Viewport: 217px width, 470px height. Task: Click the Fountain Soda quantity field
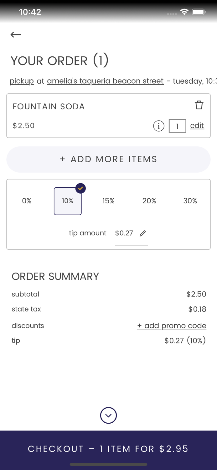(x=177, y=126)
